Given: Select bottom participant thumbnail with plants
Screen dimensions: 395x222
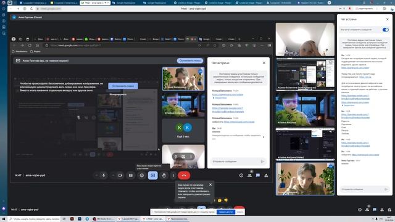Looking at the screenshot, I should (x=305, y=179).
